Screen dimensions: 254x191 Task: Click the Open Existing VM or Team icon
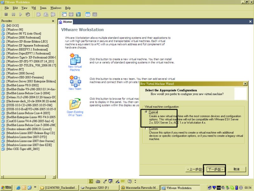coord(75,104)
